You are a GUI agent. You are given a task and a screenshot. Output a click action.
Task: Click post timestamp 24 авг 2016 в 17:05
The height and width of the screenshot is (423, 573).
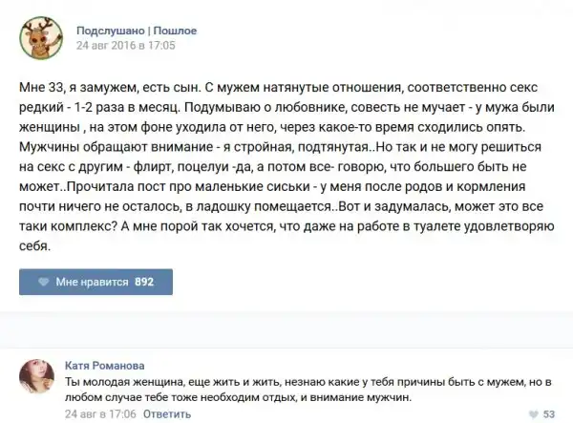126,44
